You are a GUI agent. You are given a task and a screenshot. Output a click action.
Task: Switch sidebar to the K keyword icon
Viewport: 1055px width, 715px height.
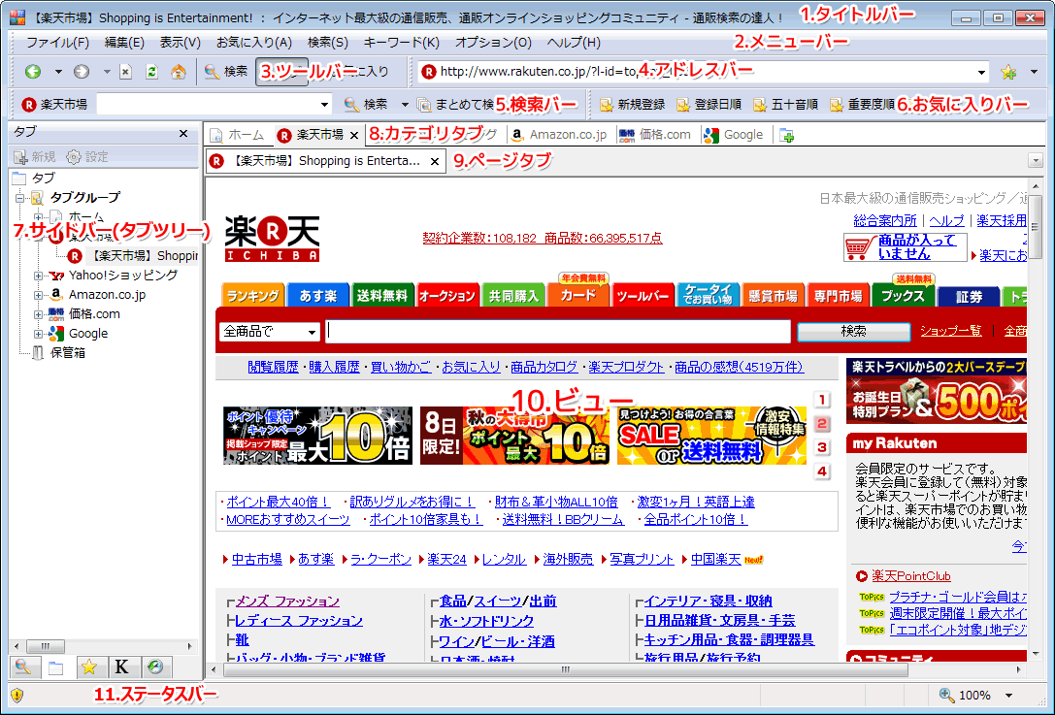[121, 666]
